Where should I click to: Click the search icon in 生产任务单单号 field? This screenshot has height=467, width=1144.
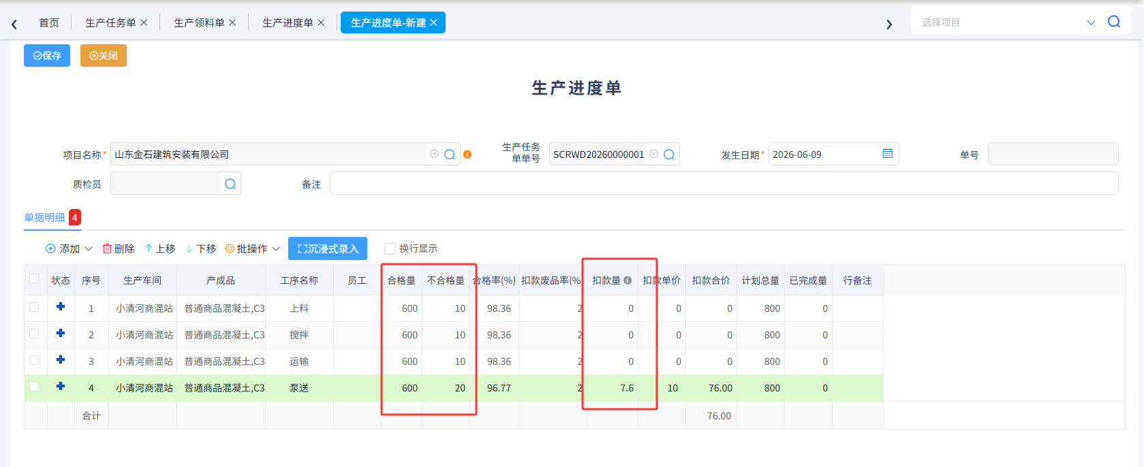(669, 155)
